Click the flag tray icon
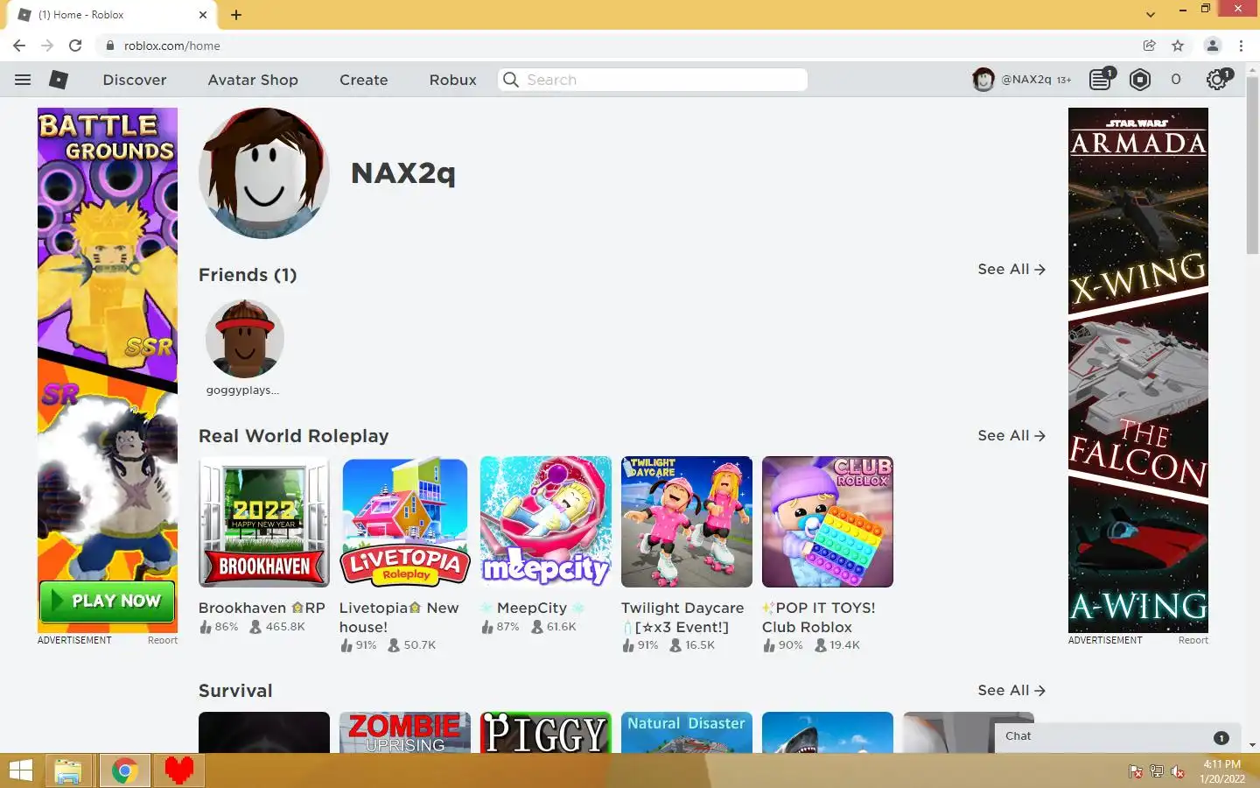 1135,771
